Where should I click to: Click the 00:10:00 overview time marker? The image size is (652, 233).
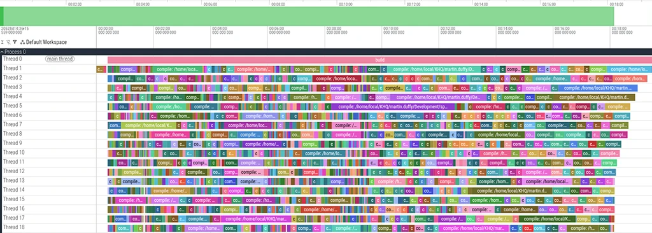point(346,4)
